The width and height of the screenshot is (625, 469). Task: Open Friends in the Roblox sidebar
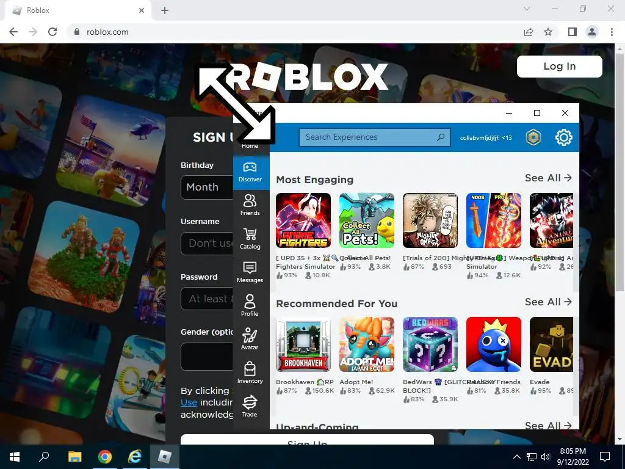click(x=250, y=205)
